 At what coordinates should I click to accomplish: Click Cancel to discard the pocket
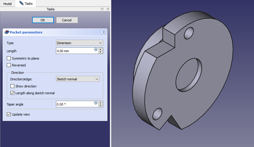(x=67, y=20)
